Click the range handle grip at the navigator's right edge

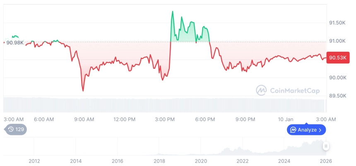(326, 146)
